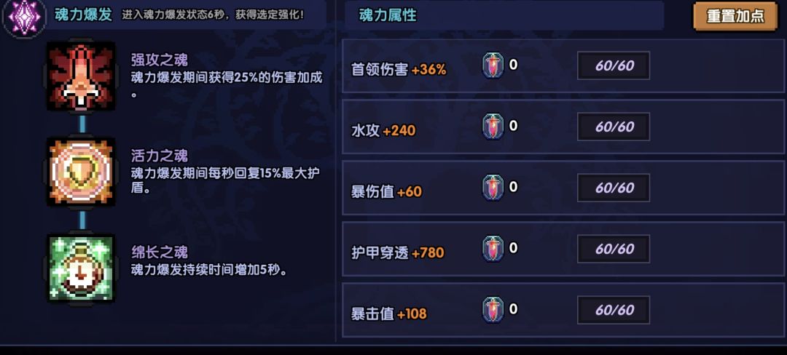Click the 魂力爆发 purple crystal icon
The height and width of the screenshot is (355, 787).
pyautogui.click(x=24, y=17)
